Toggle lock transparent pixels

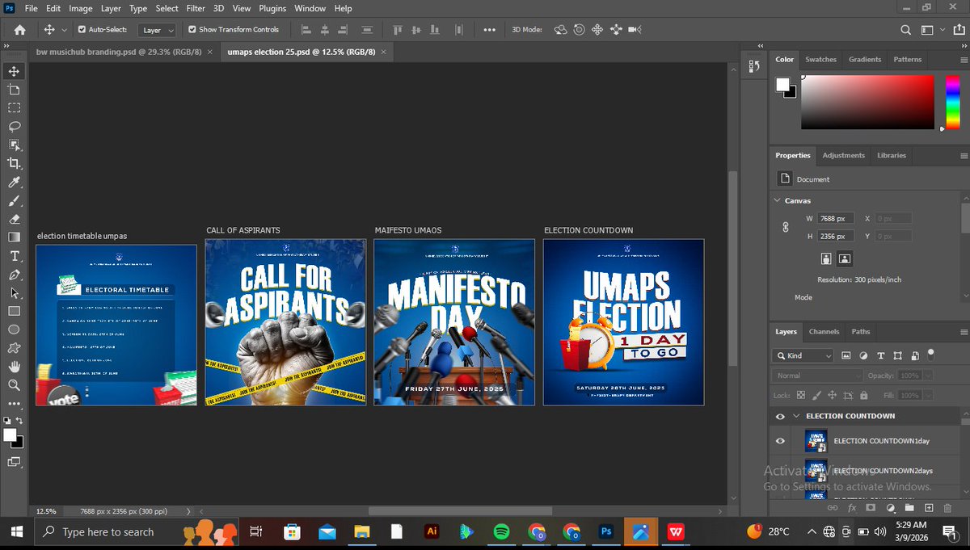click(801, 396)
